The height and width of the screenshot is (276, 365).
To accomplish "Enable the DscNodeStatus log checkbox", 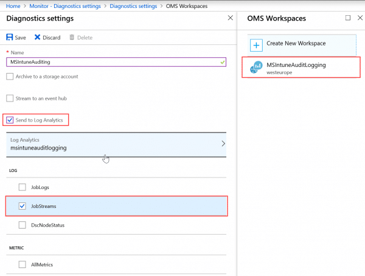I will [23, 225].
